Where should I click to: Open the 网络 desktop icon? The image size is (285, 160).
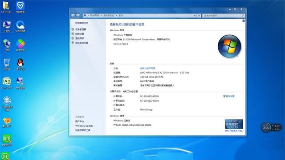click(7, 45)
